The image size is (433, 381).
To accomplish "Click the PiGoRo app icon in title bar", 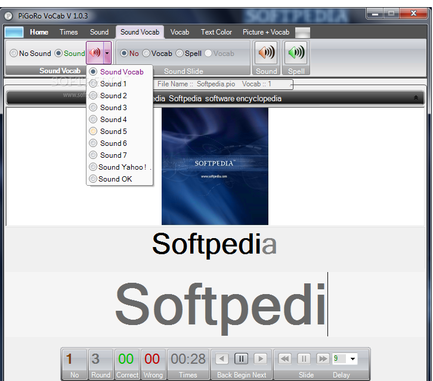I will 8,15.
